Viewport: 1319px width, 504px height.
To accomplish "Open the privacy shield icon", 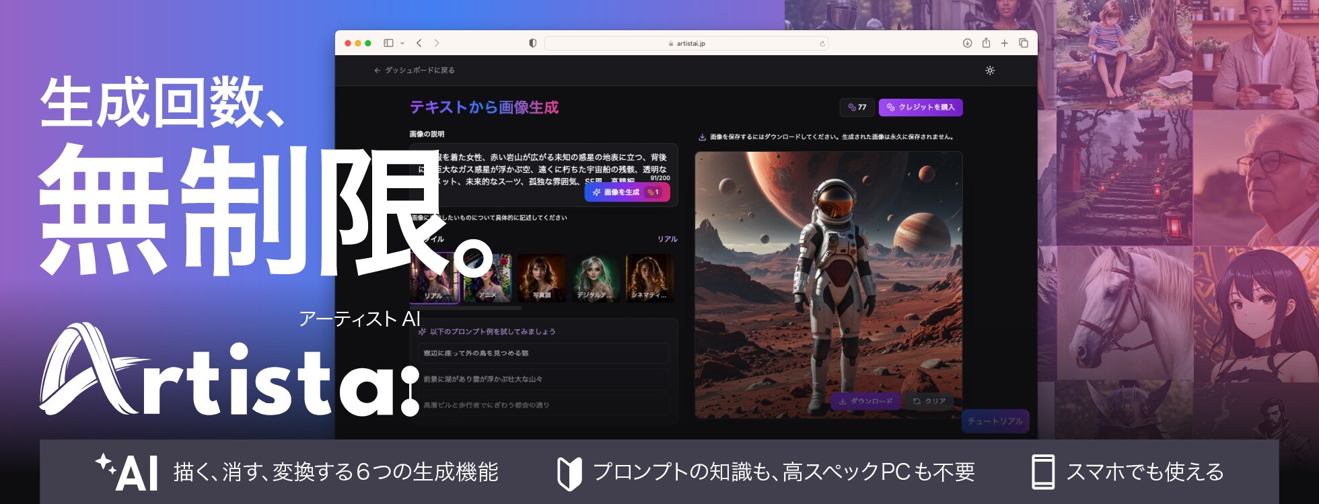I will (532, 43).
